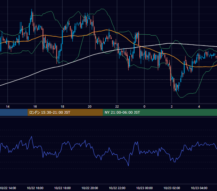This screenshot has width=217, height=191.
Task: Click the 10/22 14:00 date label
Action: (8, 188)
